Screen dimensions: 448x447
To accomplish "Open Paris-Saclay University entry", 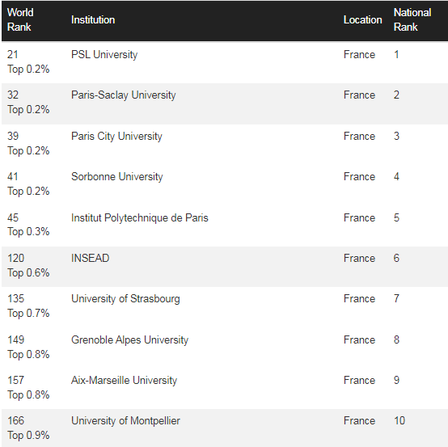I will [124, 95].
